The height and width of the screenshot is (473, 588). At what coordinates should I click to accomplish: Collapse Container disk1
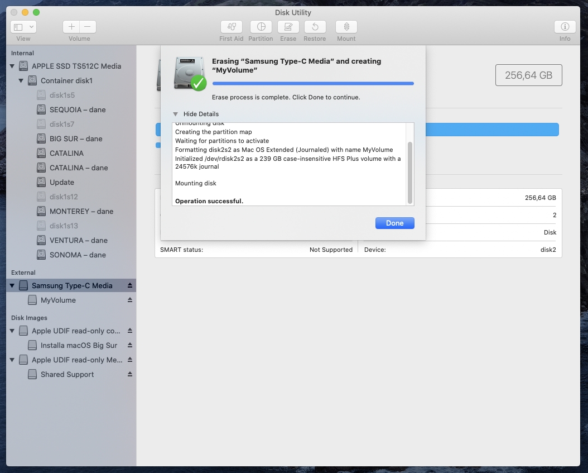click(x=21, y=80)
